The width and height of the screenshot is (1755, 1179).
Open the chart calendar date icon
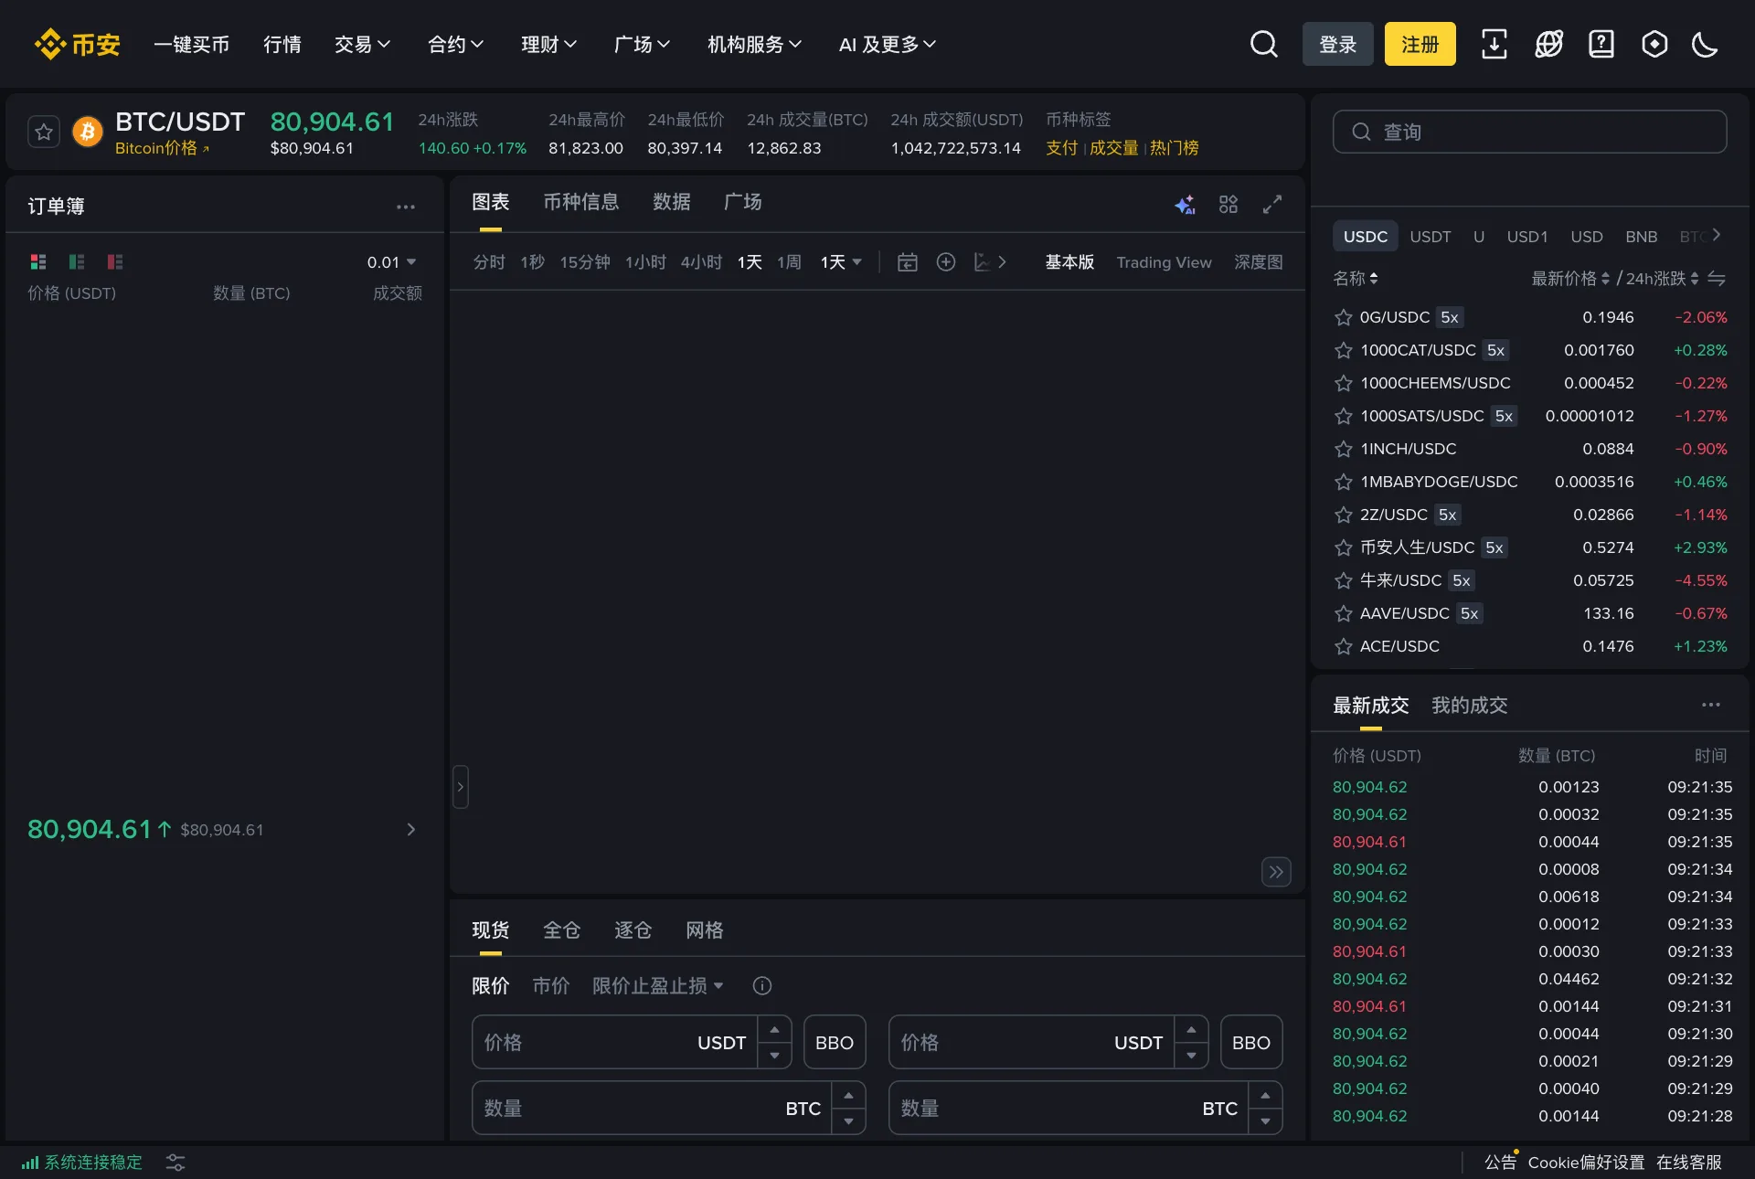click(908, 262)
